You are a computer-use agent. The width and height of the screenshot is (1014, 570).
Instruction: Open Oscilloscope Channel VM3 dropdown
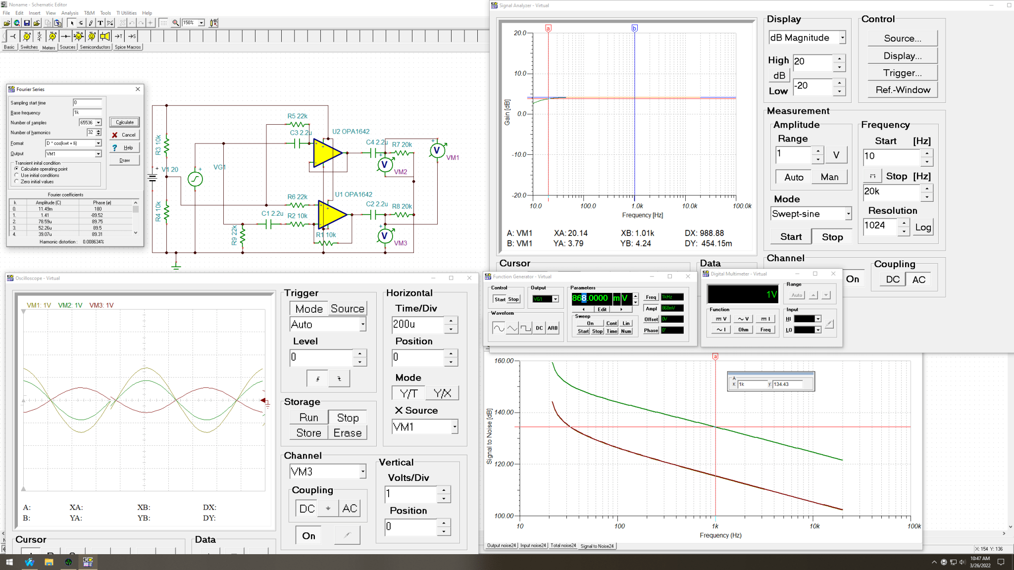(363, 472)
